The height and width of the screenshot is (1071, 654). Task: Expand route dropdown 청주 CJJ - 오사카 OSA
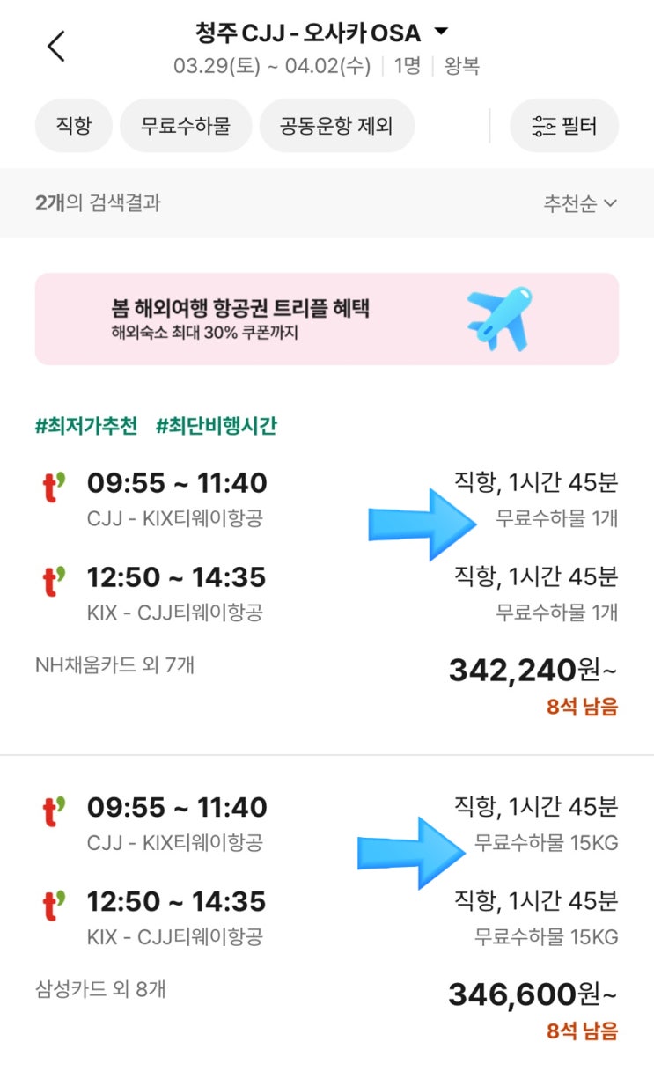coord(321,33)
